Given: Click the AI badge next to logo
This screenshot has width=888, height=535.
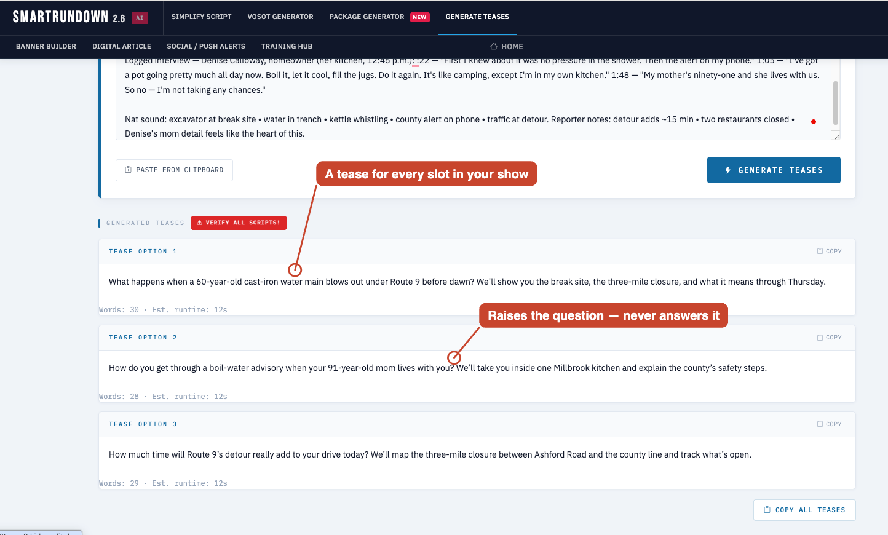Looking at the screenshot, I should pyautogui.click(x=140, y=18).
